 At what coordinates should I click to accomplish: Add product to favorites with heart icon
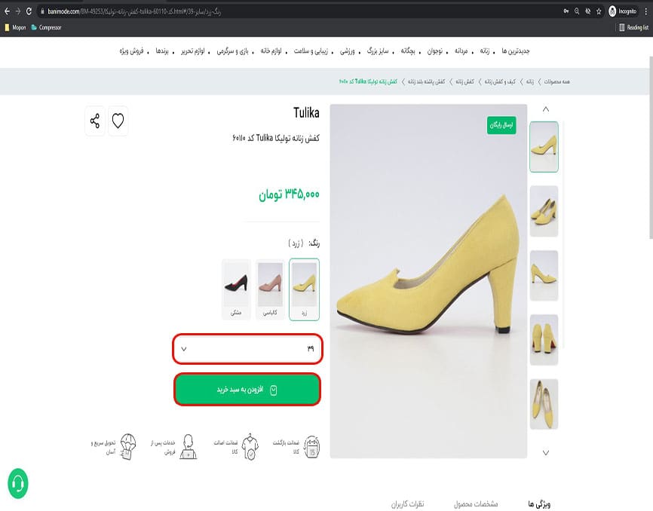(x=118, y=121)
